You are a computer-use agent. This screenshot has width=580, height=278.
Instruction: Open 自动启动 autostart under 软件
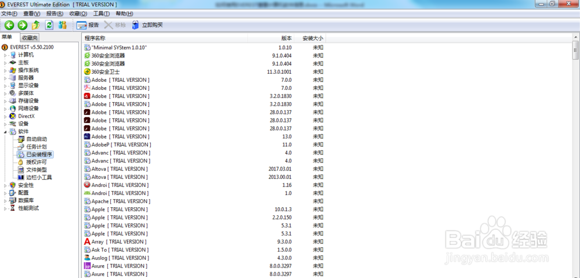(32, 139)
